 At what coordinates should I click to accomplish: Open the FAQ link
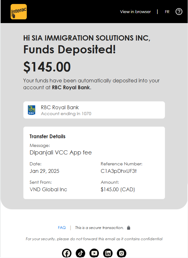[62, 227]
